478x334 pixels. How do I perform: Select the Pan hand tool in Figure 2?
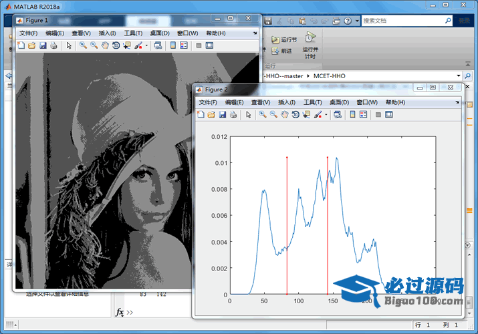click(284, 115)
